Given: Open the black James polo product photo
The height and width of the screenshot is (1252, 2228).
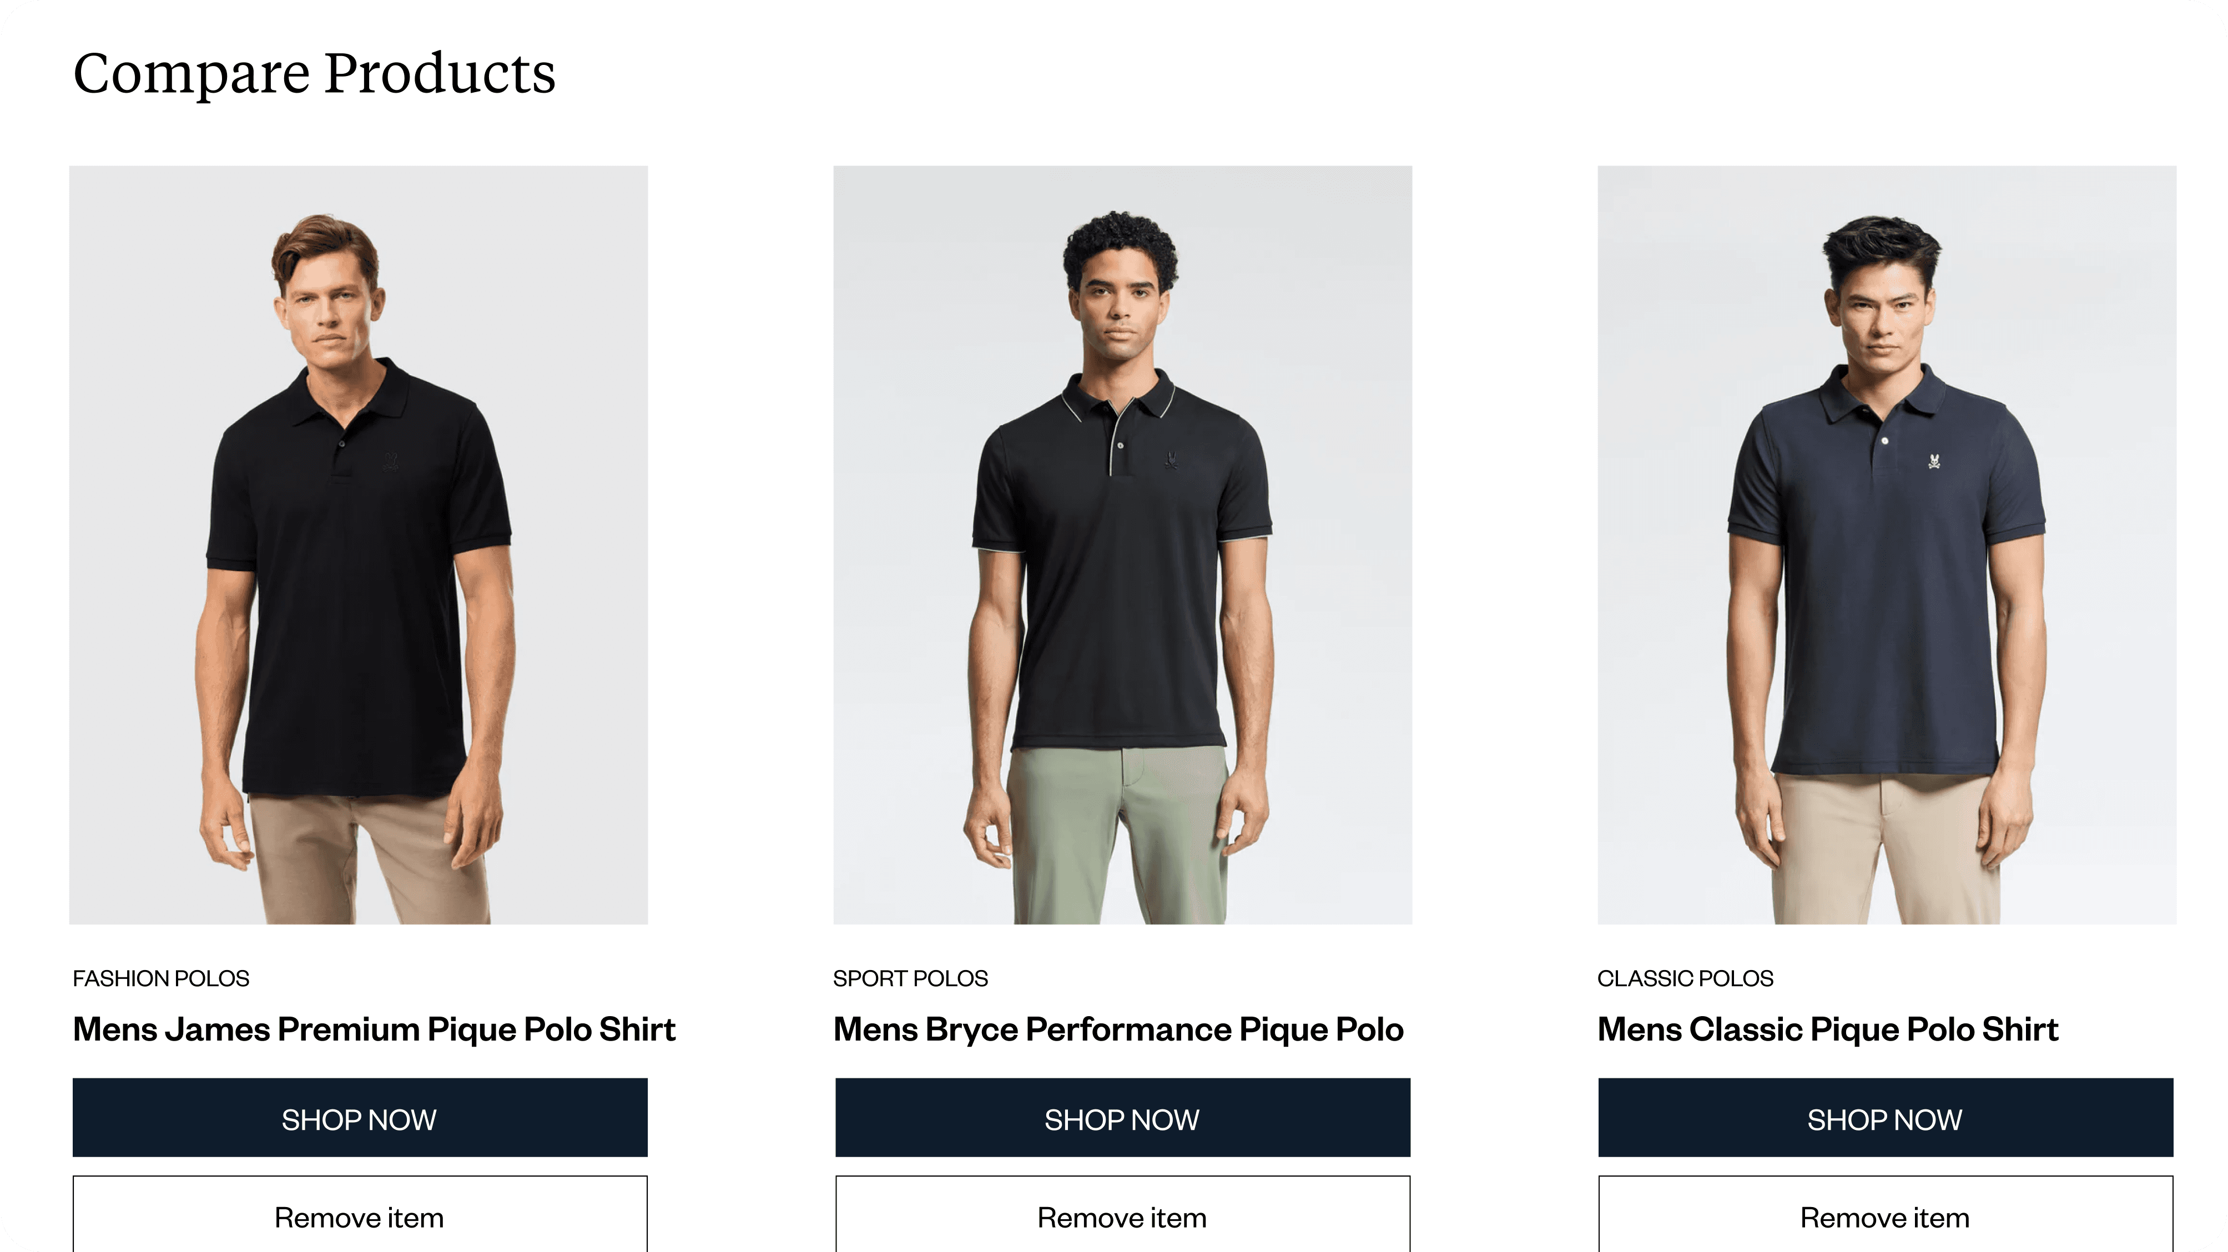Looking at the screenshot, I should coord(358,545).
